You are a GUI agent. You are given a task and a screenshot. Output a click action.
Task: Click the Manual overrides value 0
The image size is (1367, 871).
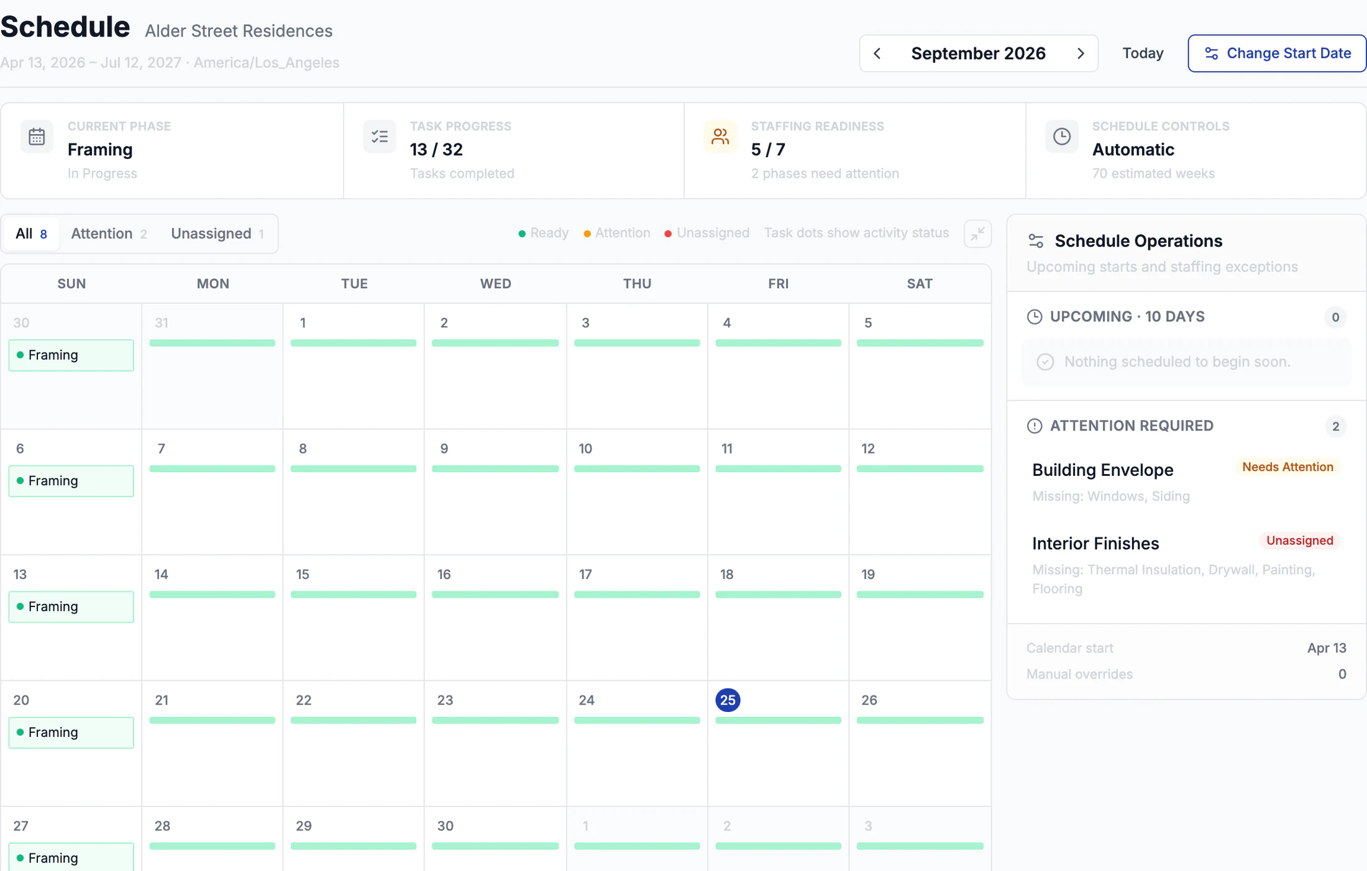(1342, 674)
